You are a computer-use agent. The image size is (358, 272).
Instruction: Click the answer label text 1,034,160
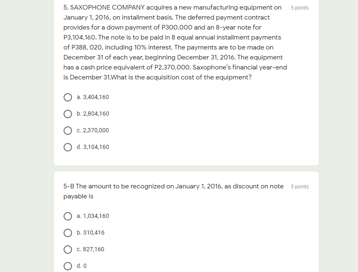click(x=96, y=216)
